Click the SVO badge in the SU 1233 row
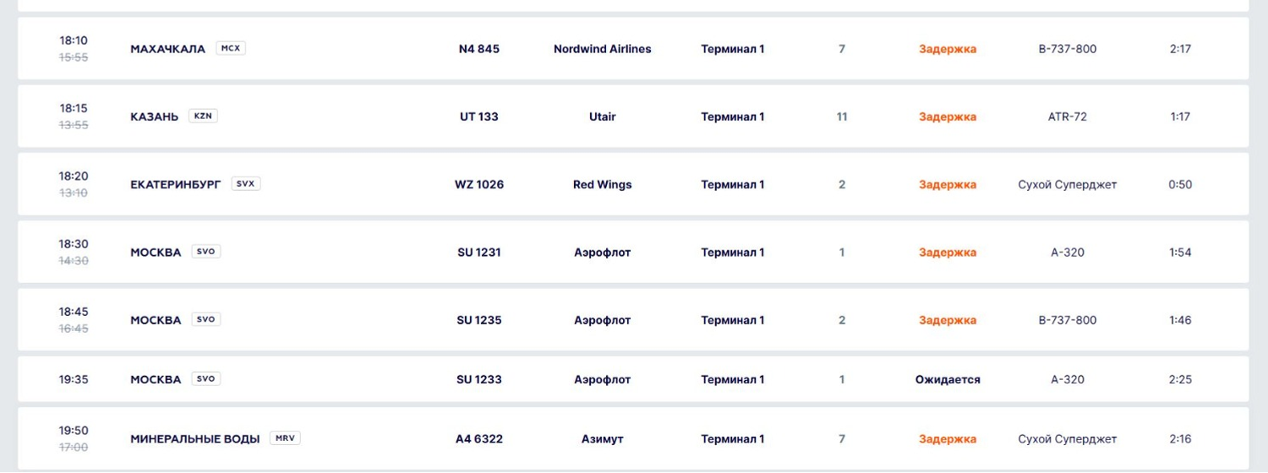The image size is (1268, 473). (x=205, y=379)
